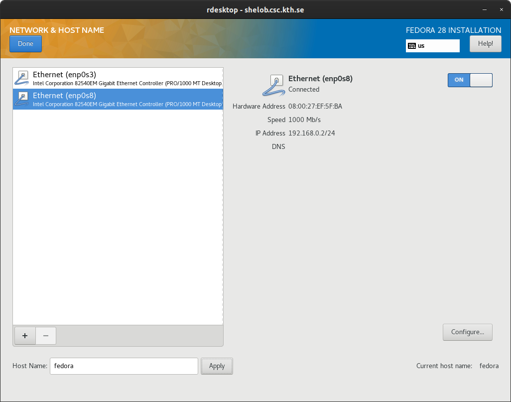
Task: Minimize the rdesktop window
Action: (x=485, y=10)
